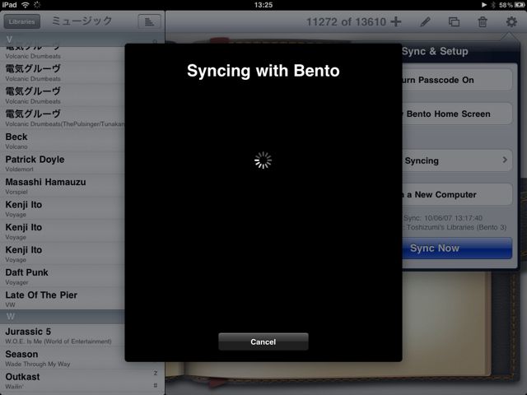
Task: Tap the Bento Home Screen option
Action: point(457,114)
